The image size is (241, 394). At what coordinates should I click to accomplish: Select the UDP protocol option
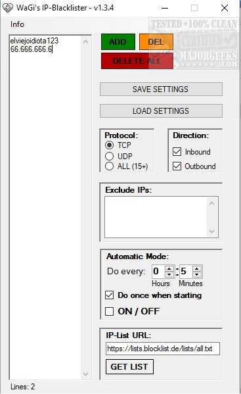tap(110, 156)
